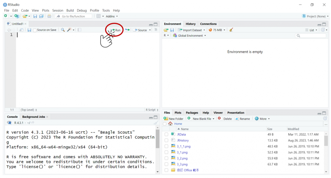This screenshot has height=178, width=331.
Task: Click the New File icon in main toolbar
Action: (x=6, y=16)
